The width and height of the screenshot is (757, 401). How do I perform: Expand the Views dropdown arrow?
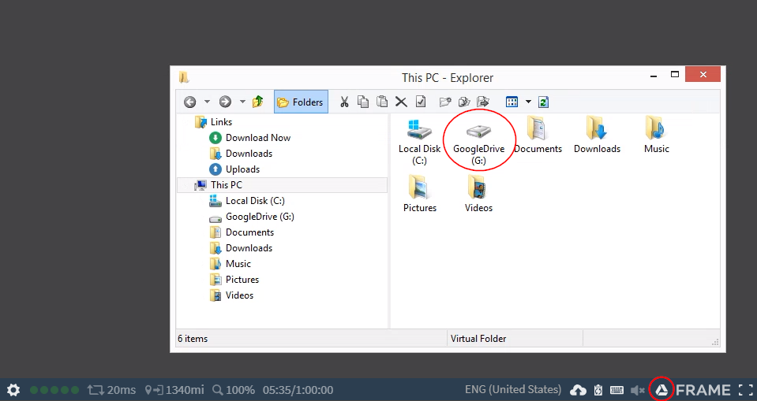(x=528, y=102)
